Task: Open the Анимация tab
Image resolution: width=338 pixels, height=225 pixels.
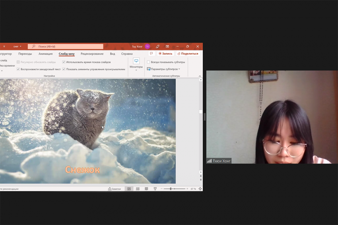Action: tap(45, 54)
